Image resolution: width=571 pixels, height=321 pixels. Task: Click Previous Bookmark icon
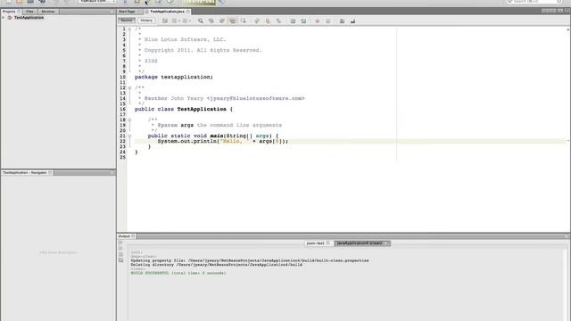[x=257, y=21]
